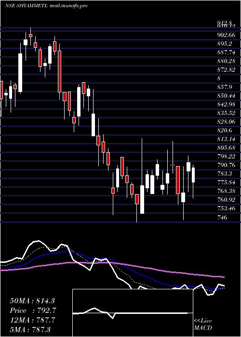
Task: Click the 820.6 price axis label
Action: [x=225, y=130]
